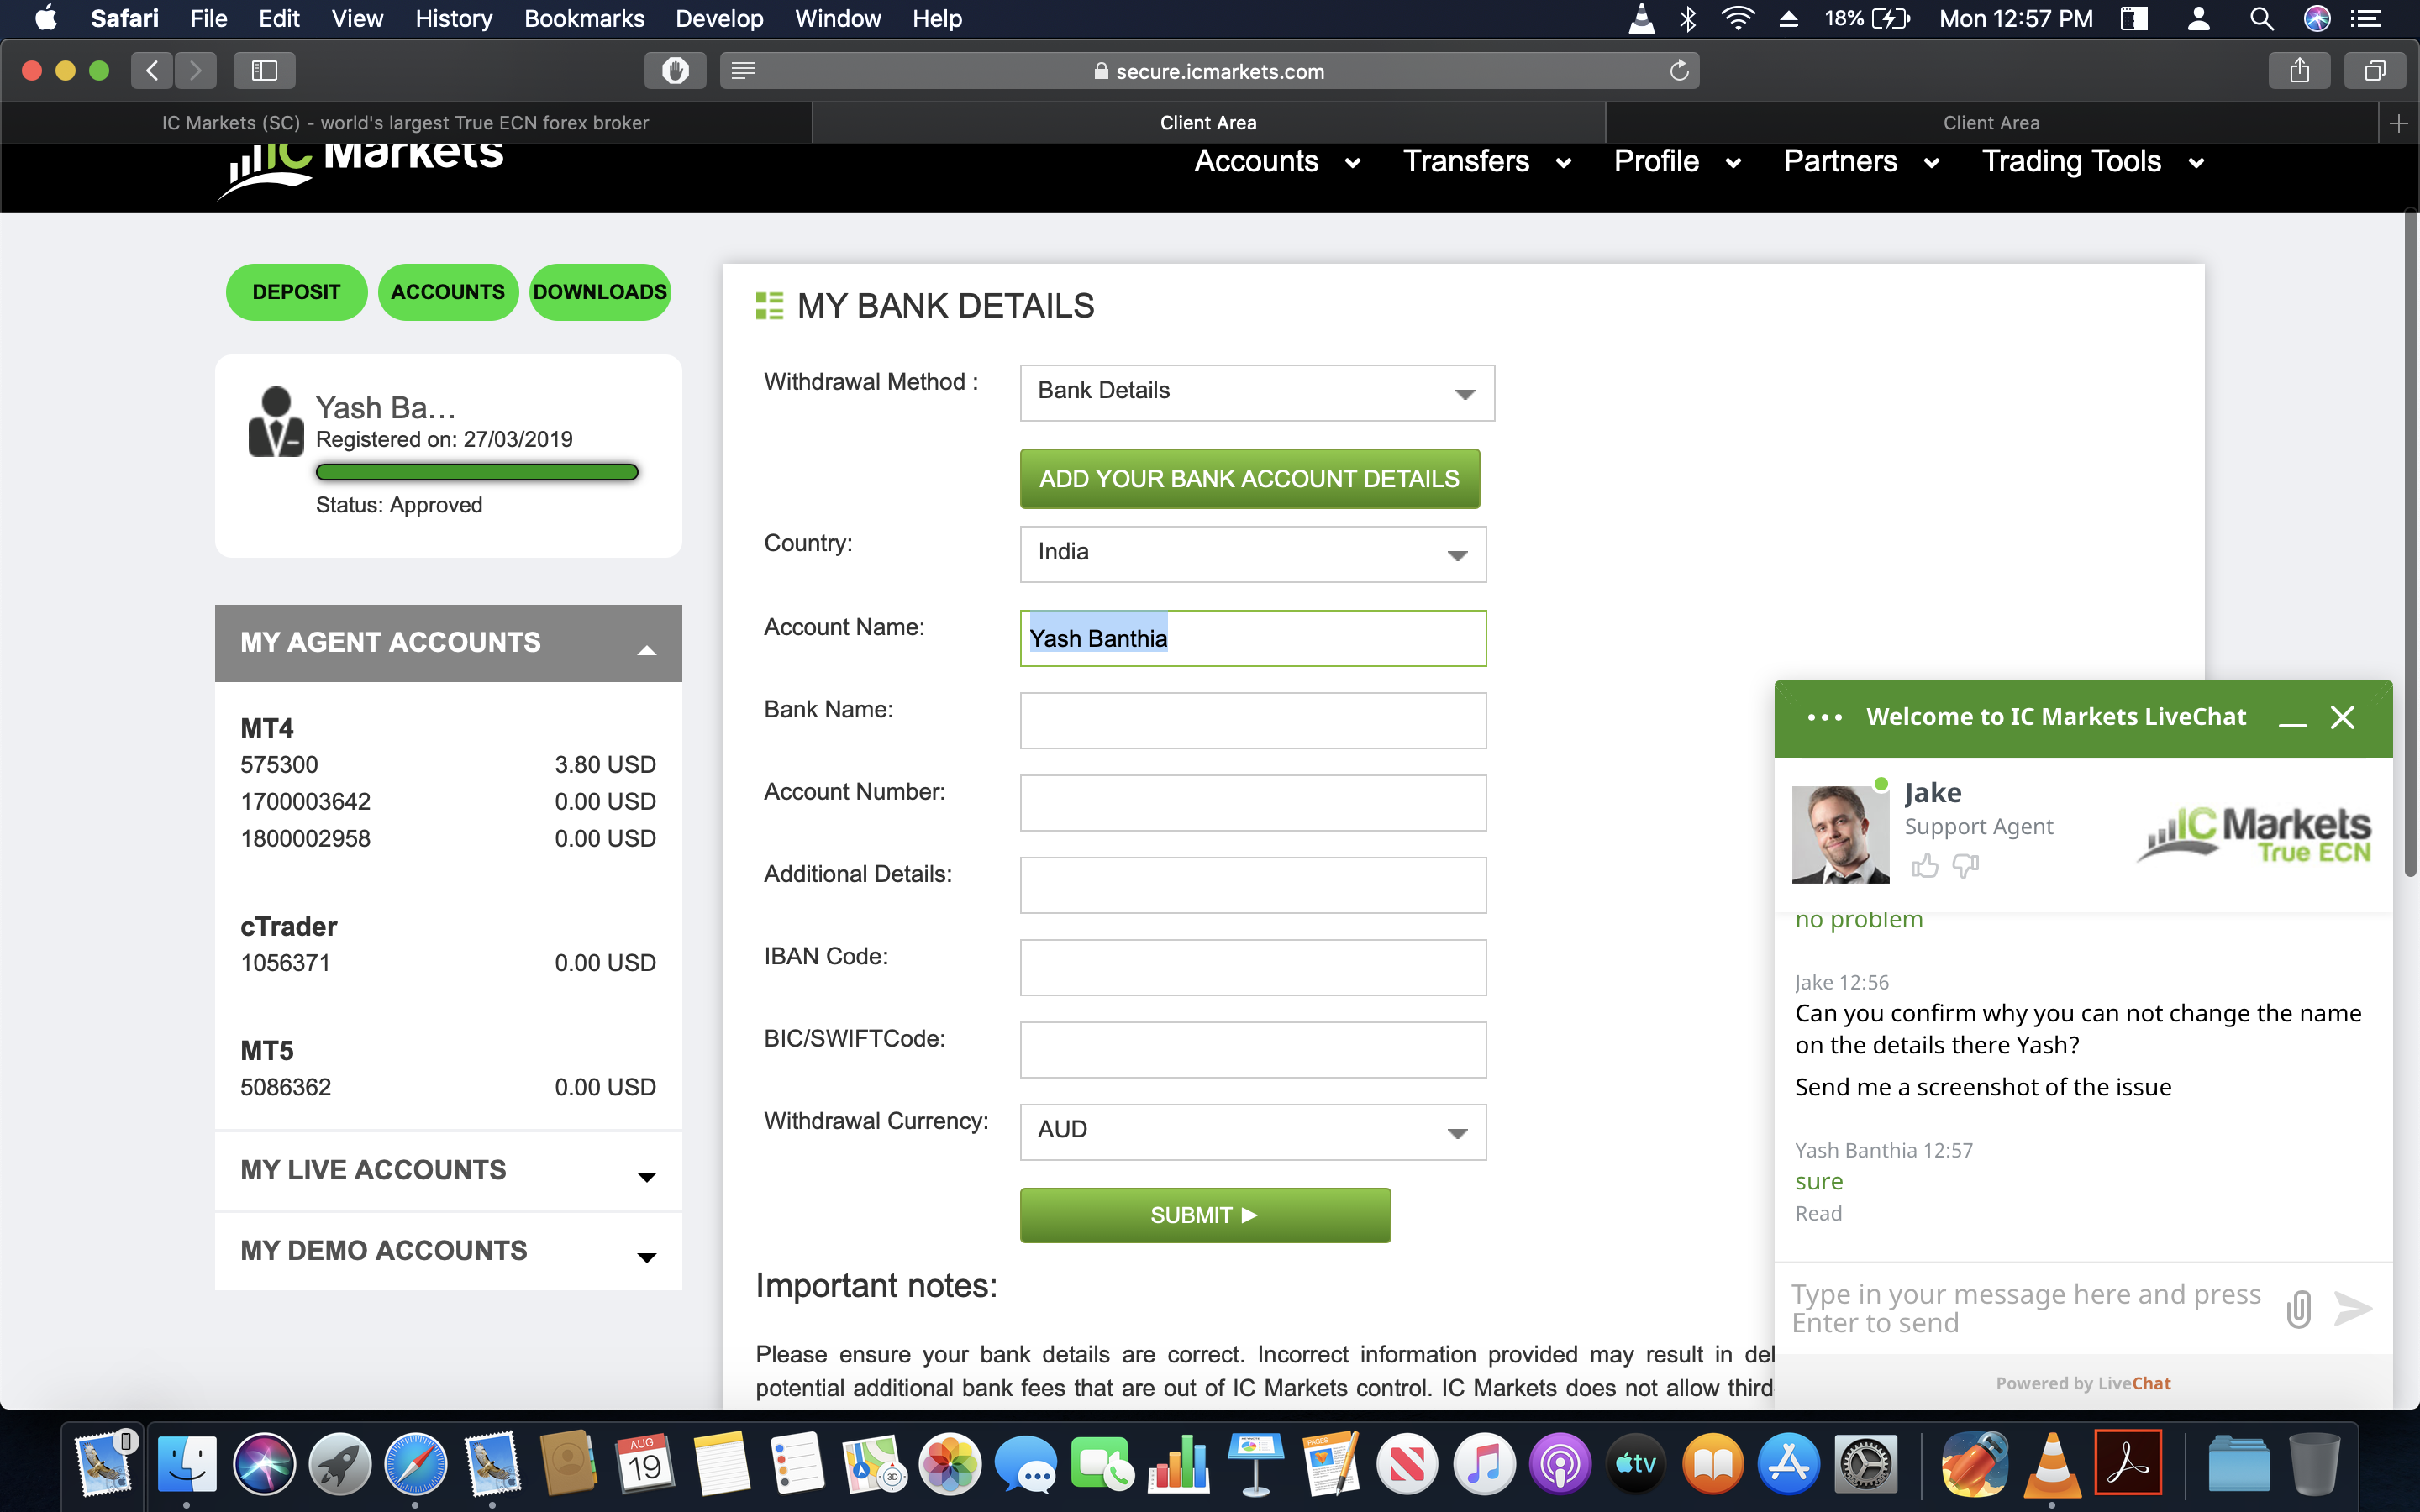This screenshot has width=2420, height=1512.
Task: Open the File menu
Action: (x=208, y=18)
